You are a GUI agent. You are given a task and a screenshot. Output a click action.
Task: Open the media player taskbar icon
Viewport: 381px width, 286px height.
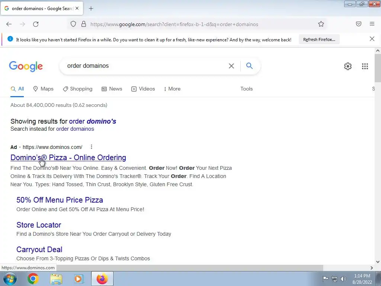click(x=79, y=279)
